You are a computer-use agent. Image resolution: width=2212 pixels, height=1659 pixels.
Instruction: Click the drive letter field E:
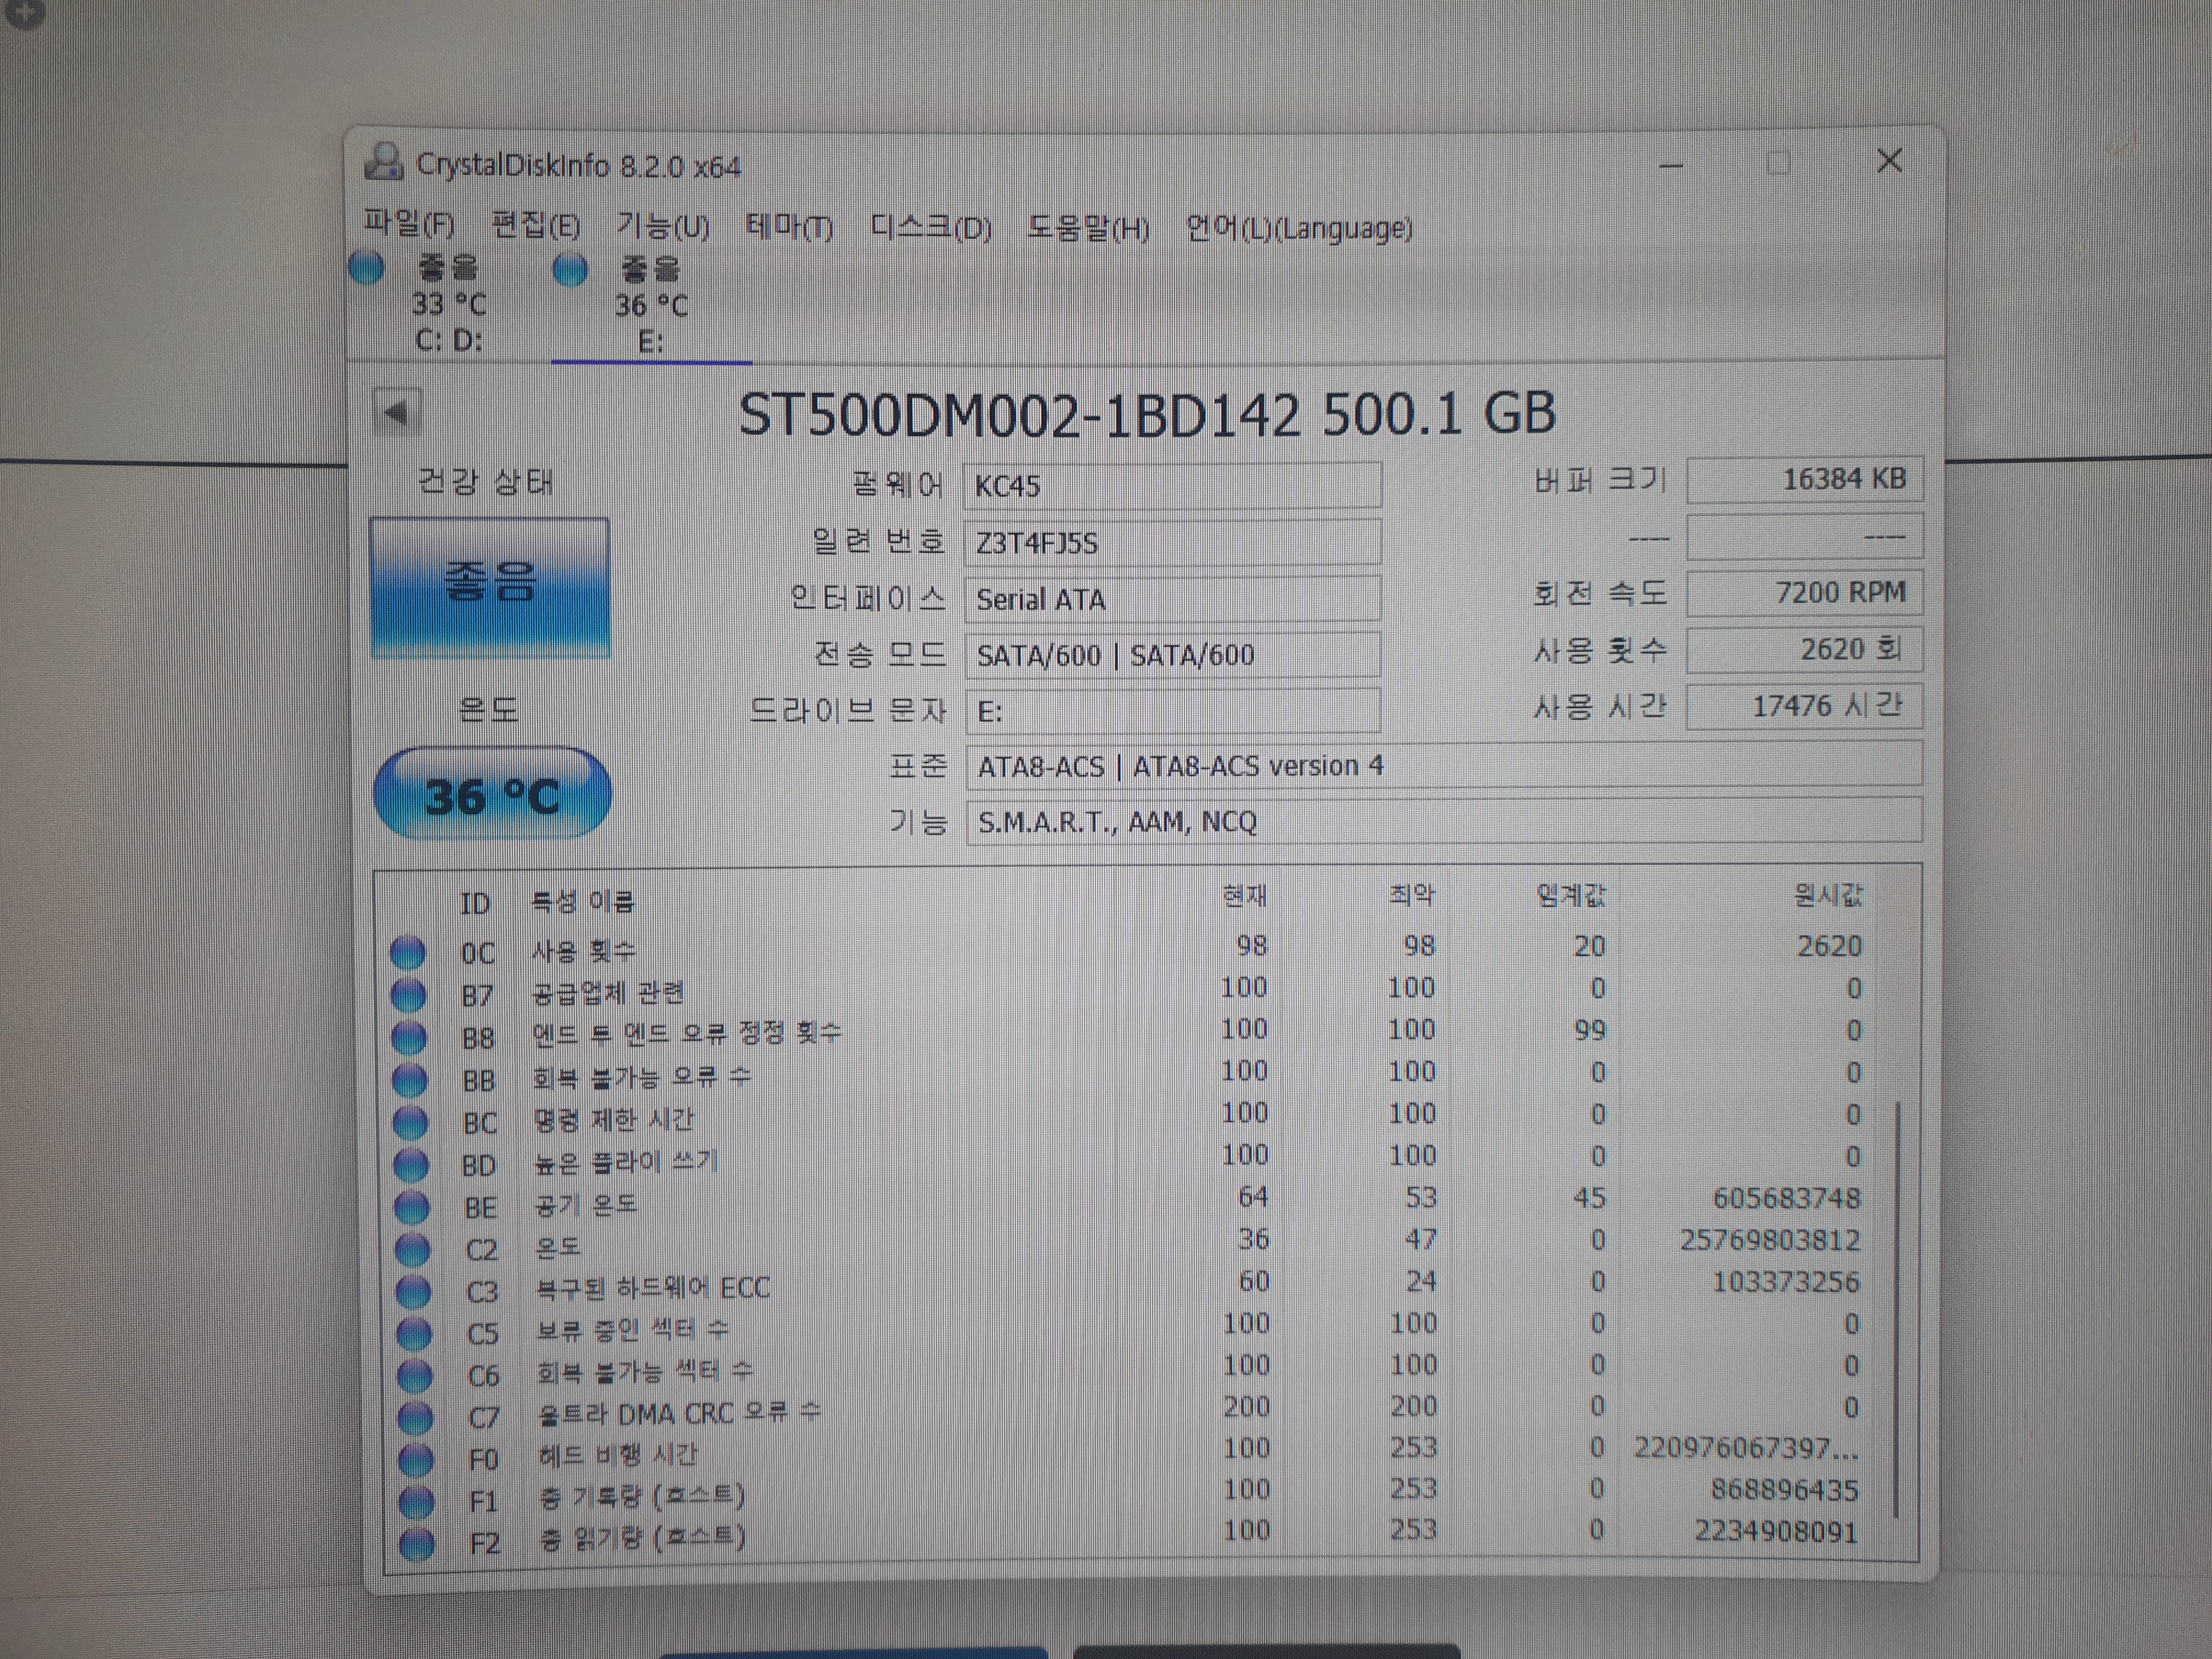1172,711
